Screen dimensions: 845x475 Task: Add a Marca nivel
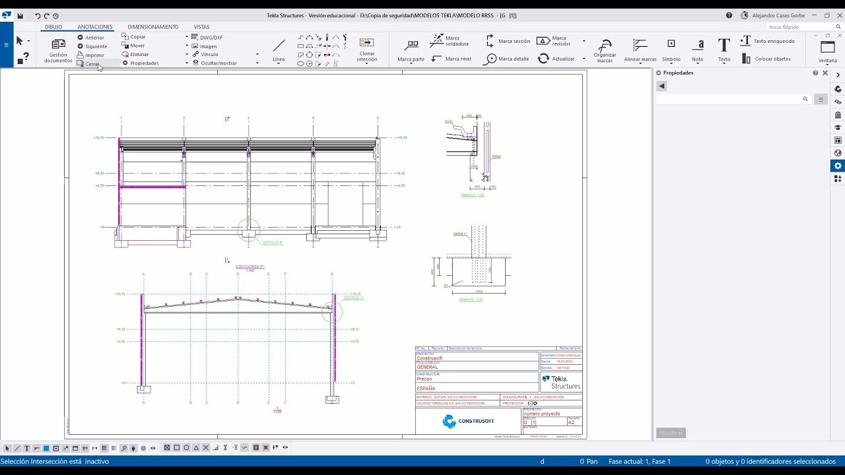[x=452, y=59]
